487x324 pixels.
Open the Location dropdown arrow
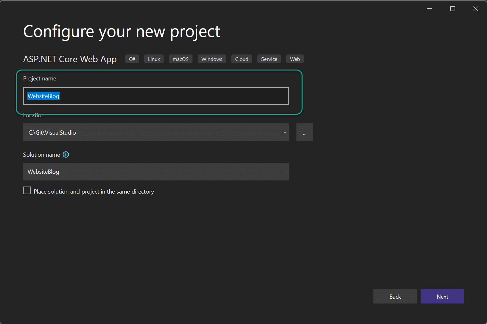tap(285, 132)
